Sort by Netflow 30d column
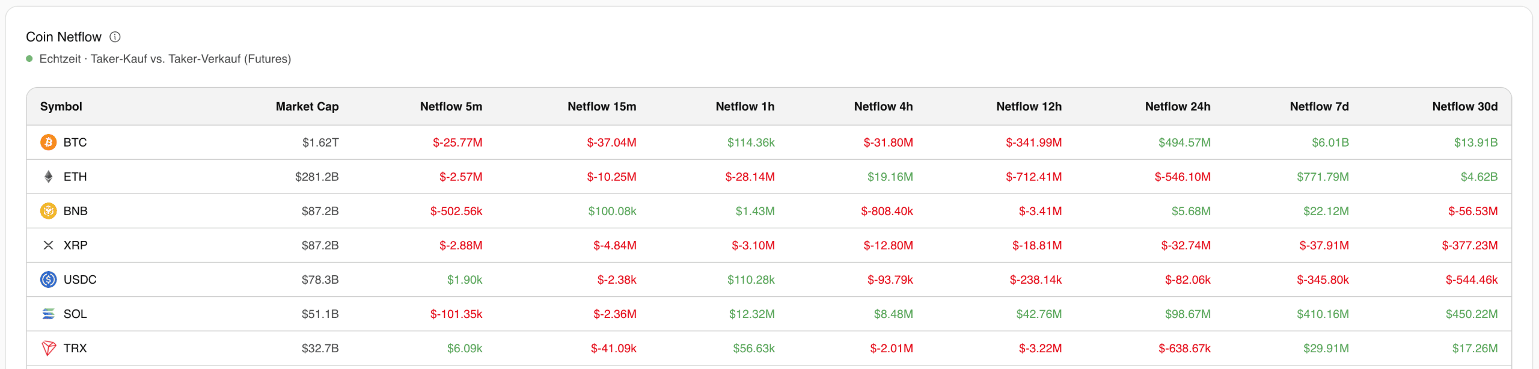The height and width of the screenshot is (369, 1539). click(x=1464, y=106)
